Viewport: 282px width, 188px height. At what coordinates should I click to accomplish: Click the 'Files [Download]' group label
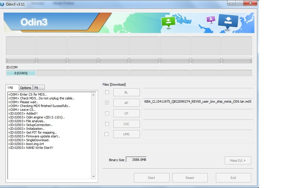pyautogui.click(x=114, y=84)
